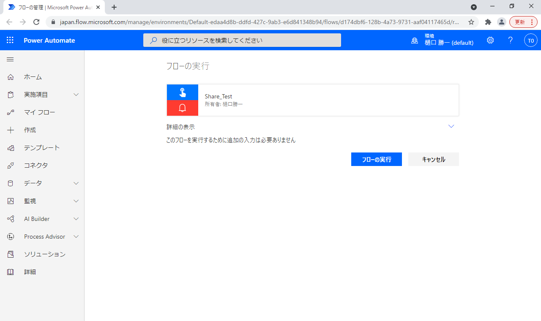Viewport: 541px width, 321px height.
Task: Open the app launcher waffle icon
Action: pos(10,40)
